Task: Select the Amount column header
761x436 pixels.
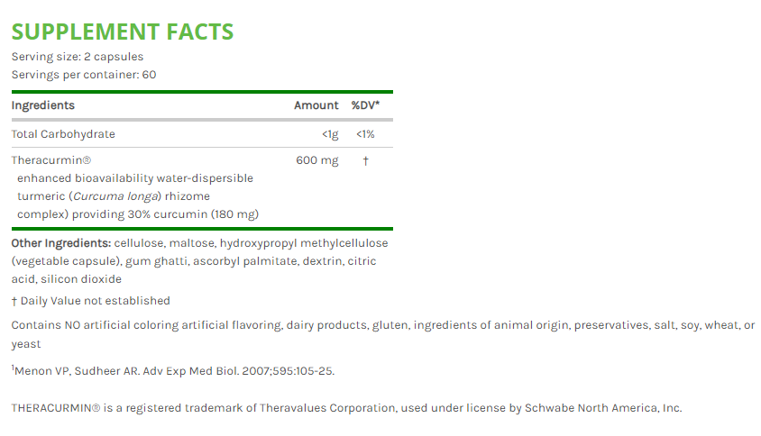Action: coord(316,105)
